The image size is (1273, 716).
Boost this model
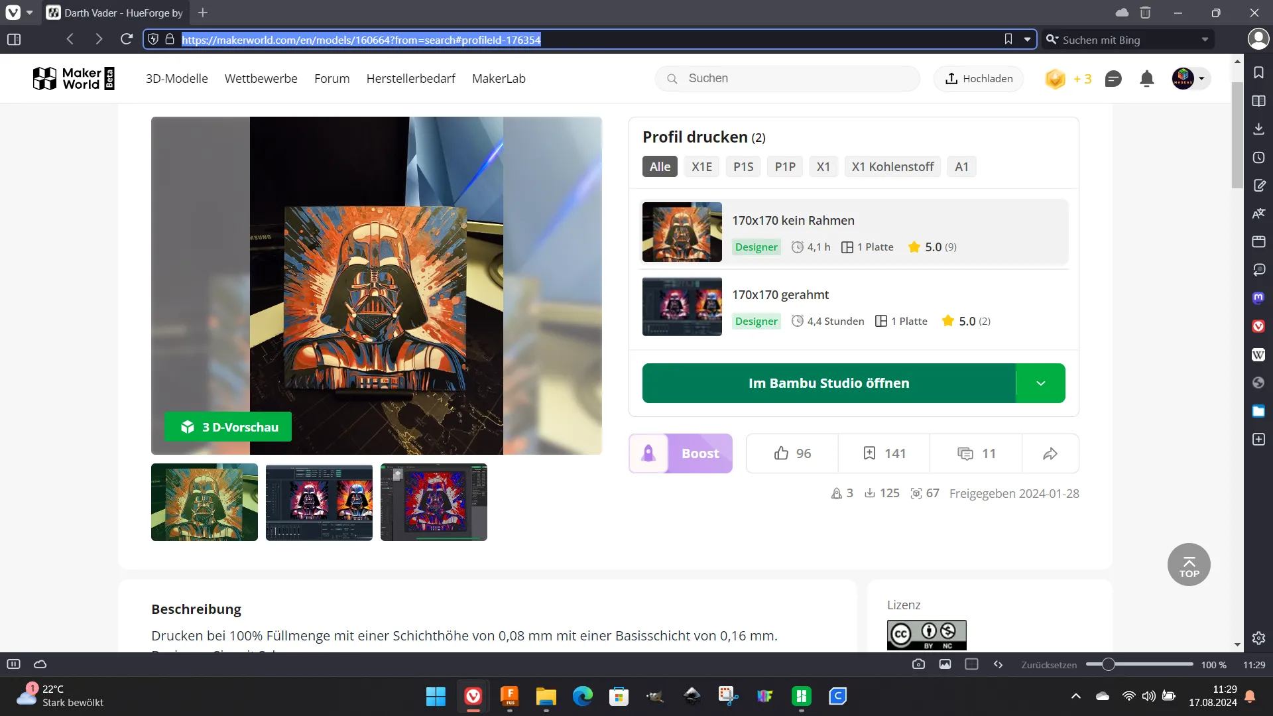[x=680, y=453]
